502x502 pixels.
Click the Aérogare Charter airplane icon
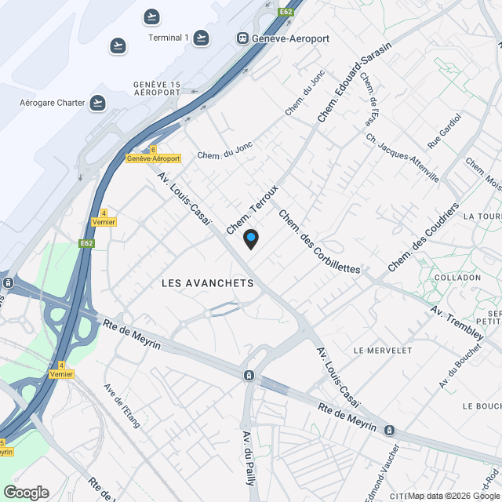click(97, 103)
